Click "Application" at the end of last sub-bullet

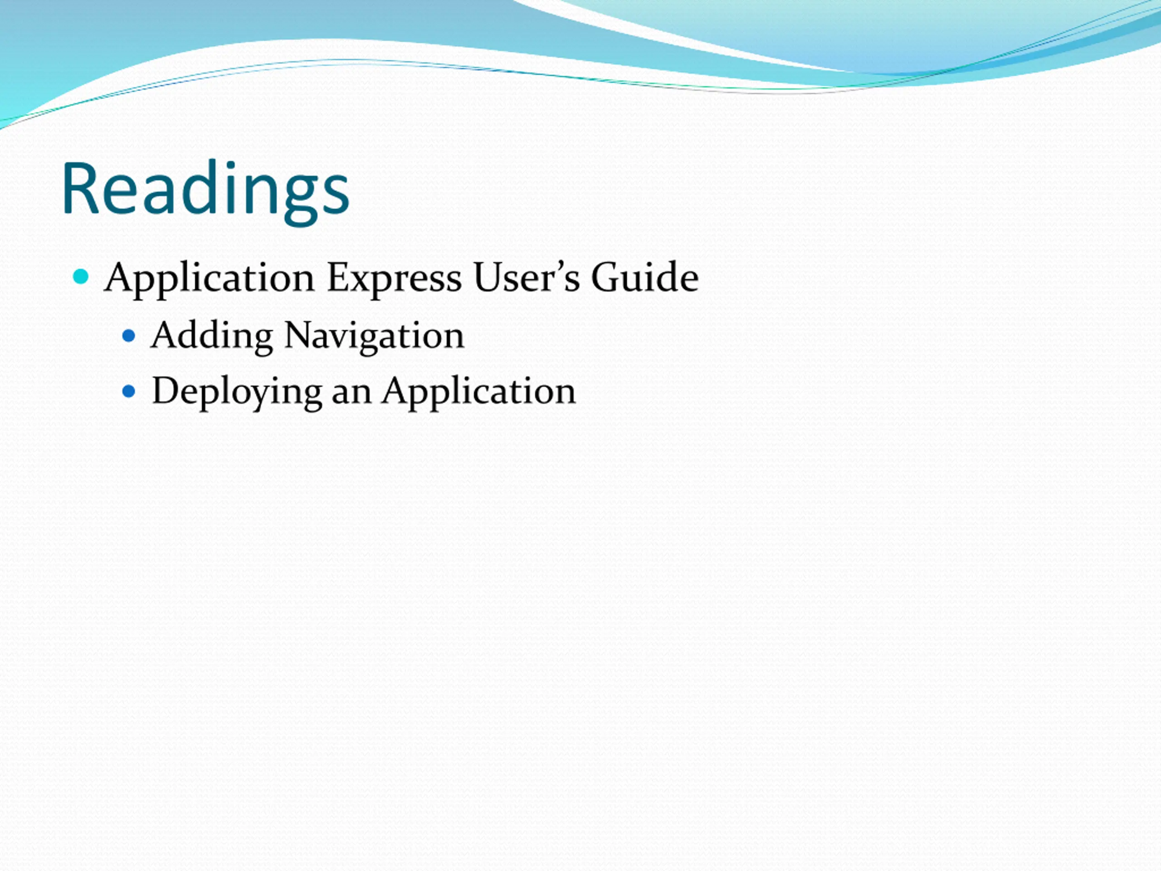click(478, 391)
